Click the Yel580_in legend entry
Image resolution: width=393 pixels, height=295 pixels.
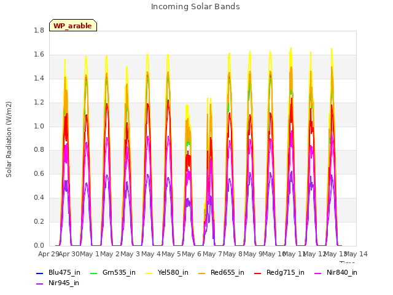[x=167, y=273]
